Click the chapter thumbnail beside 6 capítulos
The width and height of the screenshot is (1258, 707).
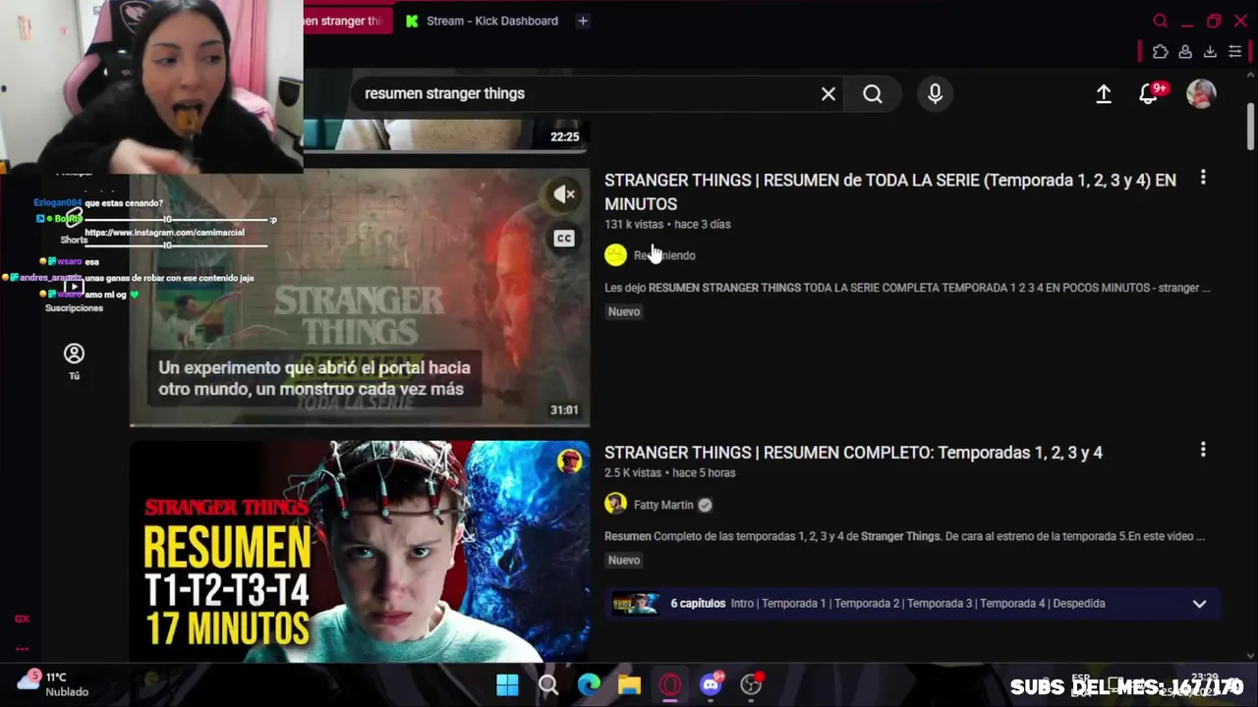(634, 603)
